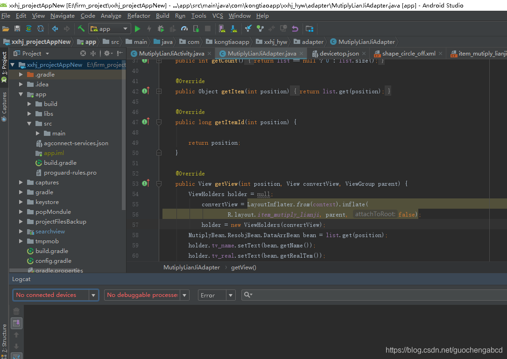The height and width of the screenshot is (359, 507).
Task: Click override gutter marker on line 42
Action: pyautogui.click(x=146, y=91)
